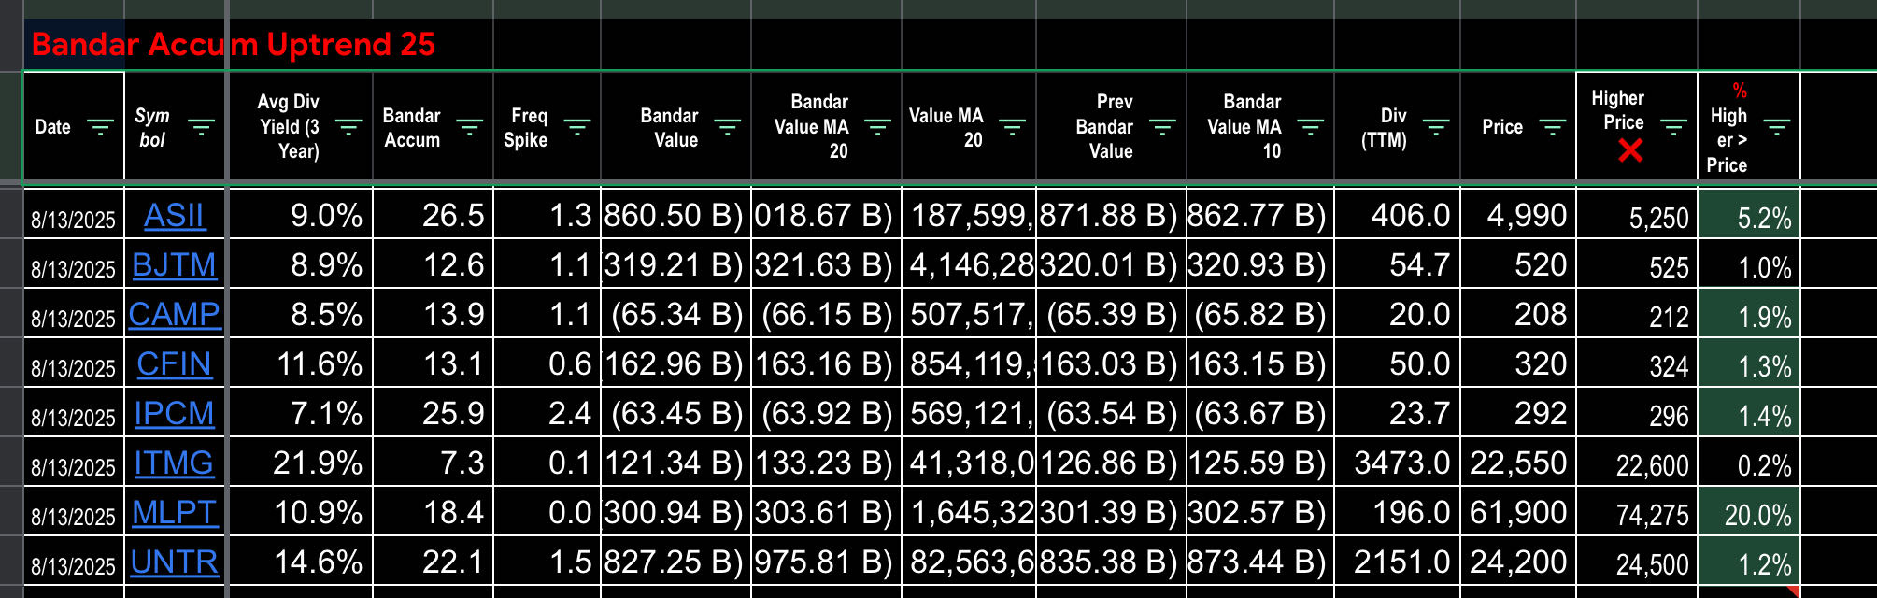Viewport: 1877px width, 598px height.
Task: Select the 8/13/2025 date in the ASII row
Action: pos(74,216)
